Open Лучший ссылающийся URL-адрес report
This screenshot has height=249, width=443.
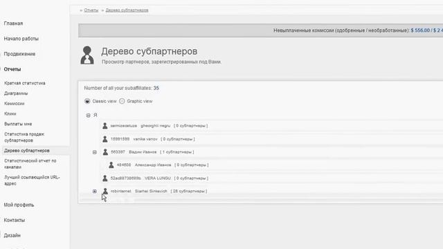pyautogui.click(x=32, y=181)
